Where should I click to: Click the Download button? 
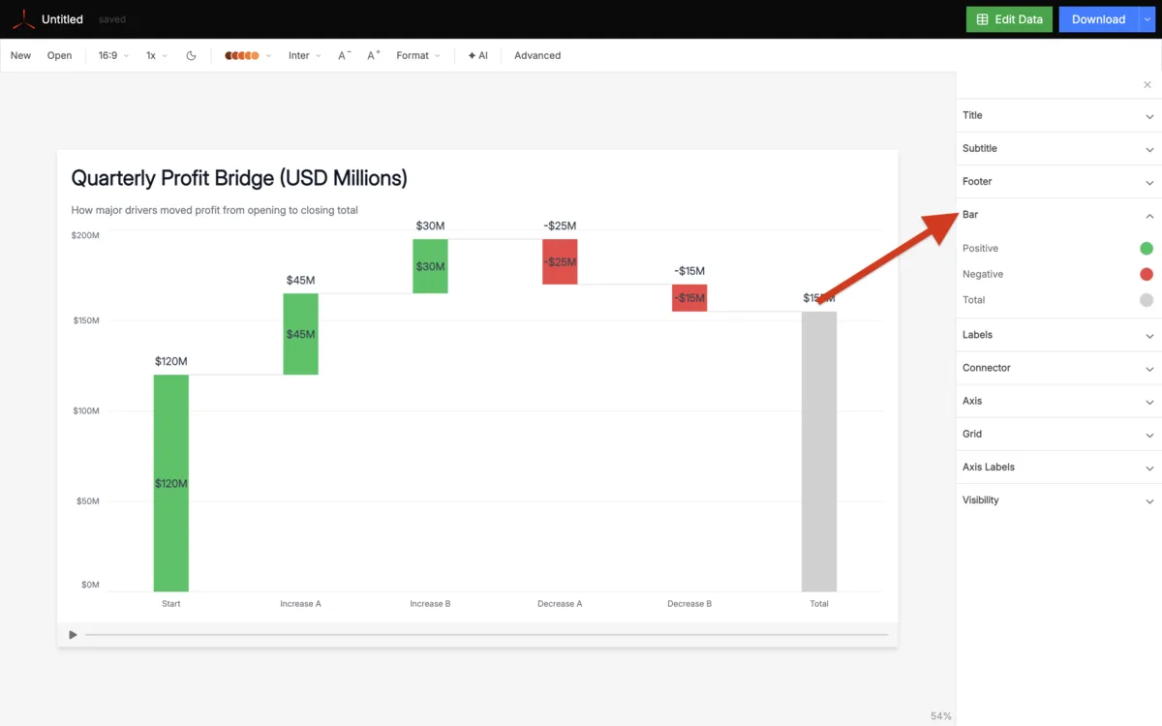click(x=1098, y=19)
